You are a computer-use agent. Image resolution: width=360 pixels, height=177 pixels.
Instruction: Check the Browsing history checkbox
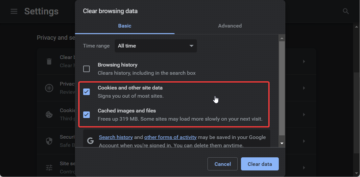pyautogui.click(x=86, y=69)
